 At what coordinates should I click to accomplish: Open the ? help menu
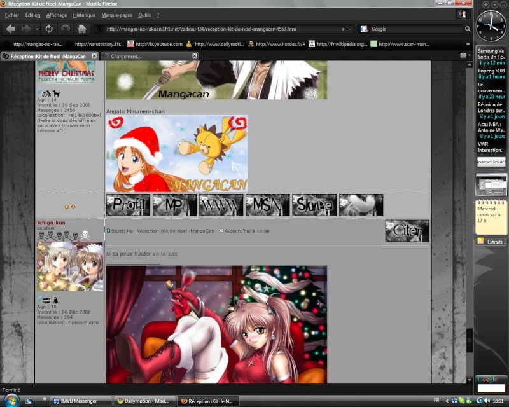[x=158, y=15]
